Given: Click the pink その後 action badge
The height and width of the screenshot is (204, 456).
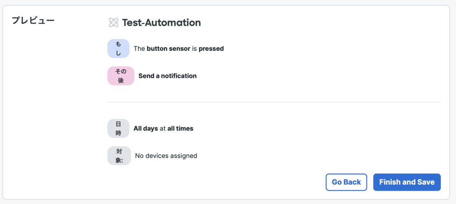Looking at the screenshot, I should (x=120, y=76).
